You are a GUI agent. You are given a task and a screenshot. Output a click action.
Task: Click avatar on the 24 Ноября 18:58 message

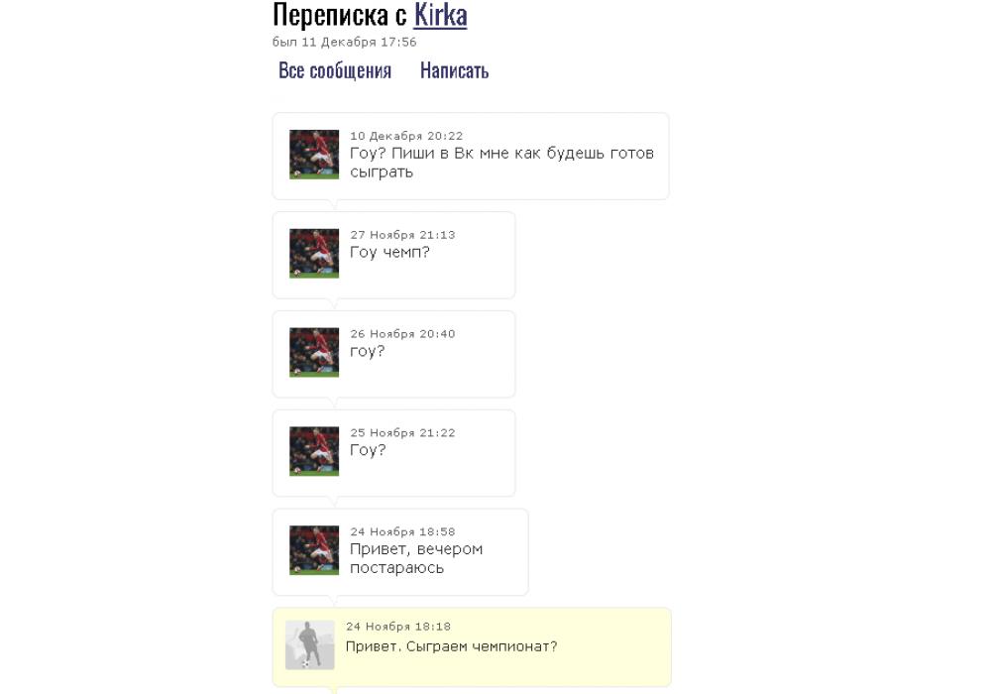(x=314, y=550)
